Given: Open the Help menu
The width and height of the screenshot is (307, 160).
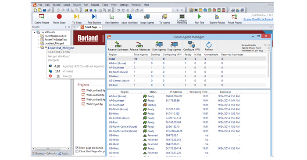Looking at the screenshot, I should [x=146, y=5].
